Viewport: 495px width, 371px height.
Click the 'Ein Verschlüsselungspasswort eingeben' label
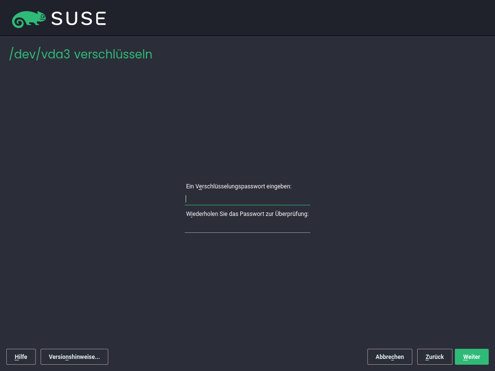(238, 186)
